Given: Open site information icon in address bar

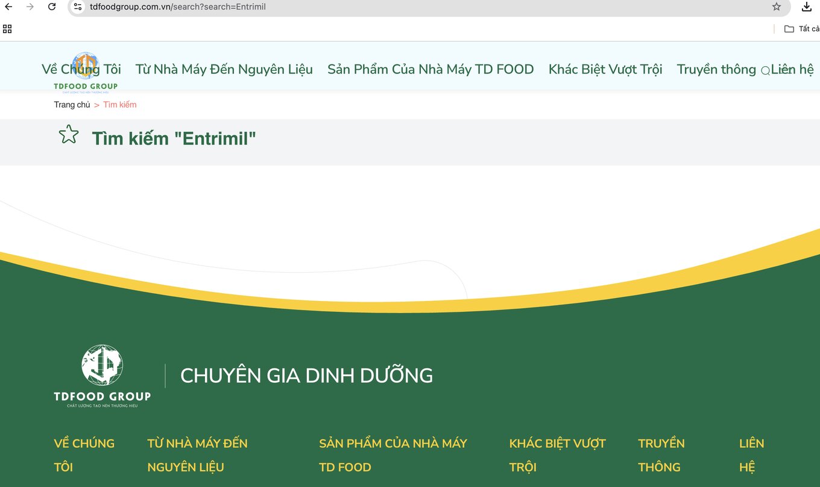Looking at the screenshot, I should click(x=77, y=7).
